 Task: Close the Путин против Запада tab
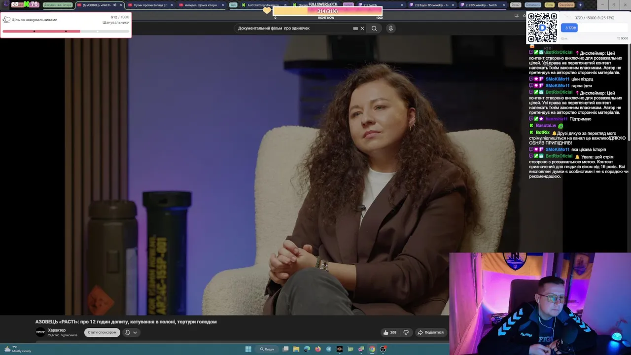[172, 5]
